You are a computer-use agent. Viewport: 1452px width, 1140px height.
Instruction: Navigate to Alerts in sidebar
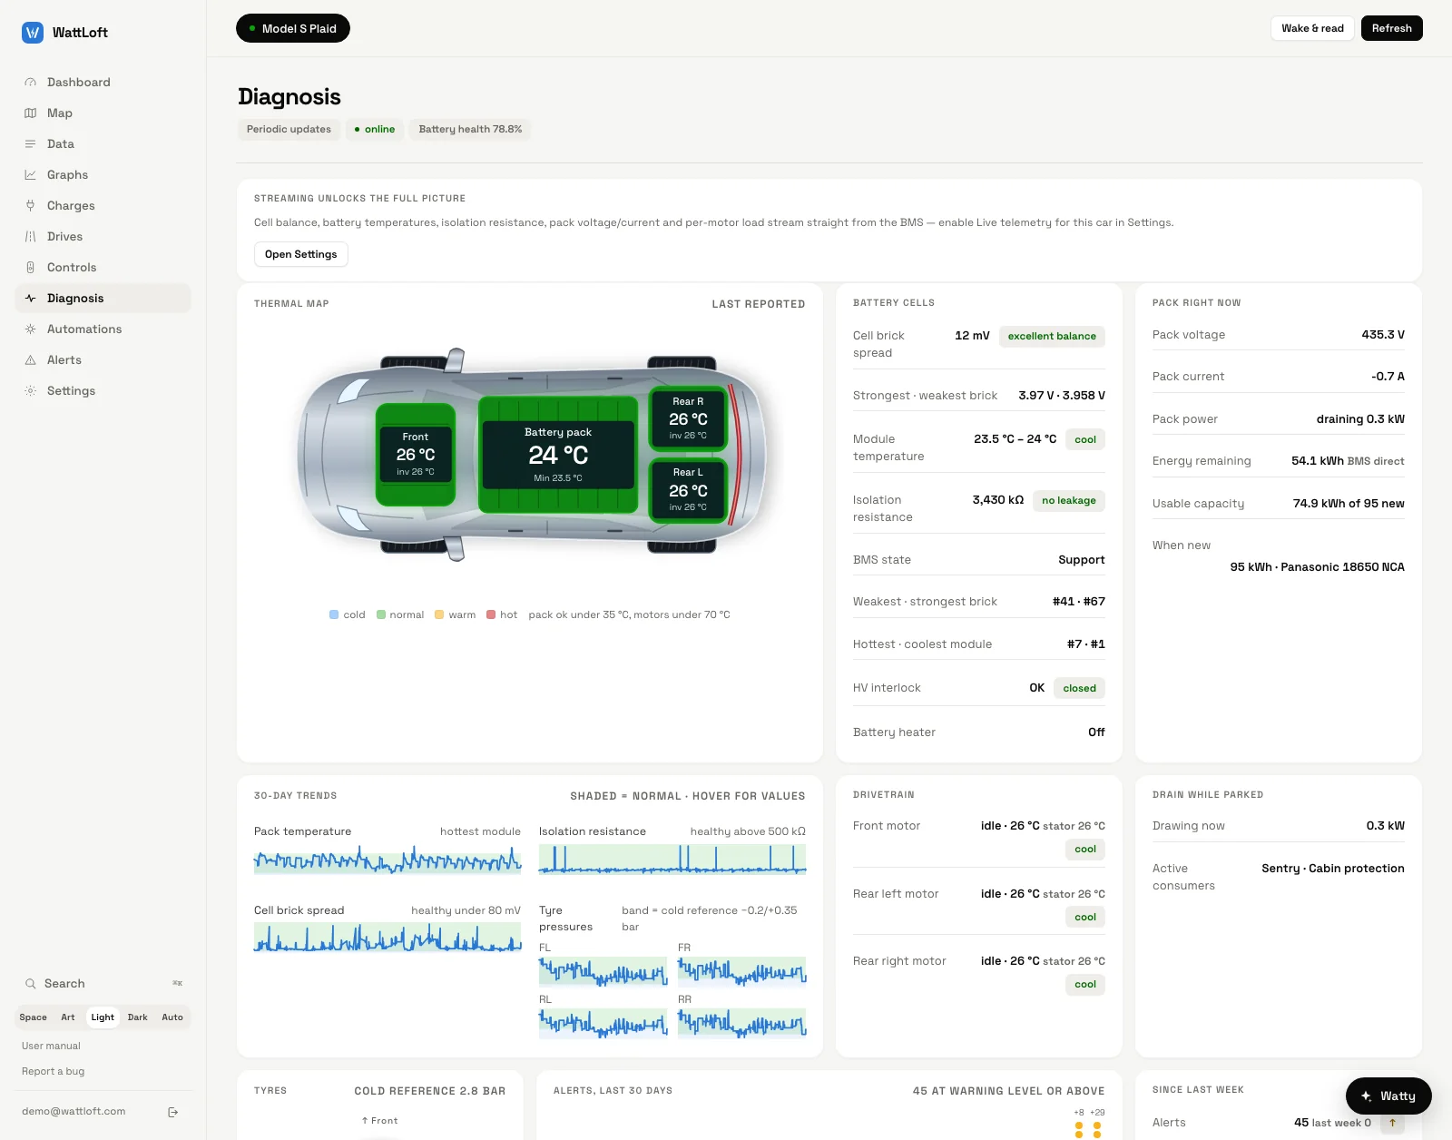tap(103, 360)
